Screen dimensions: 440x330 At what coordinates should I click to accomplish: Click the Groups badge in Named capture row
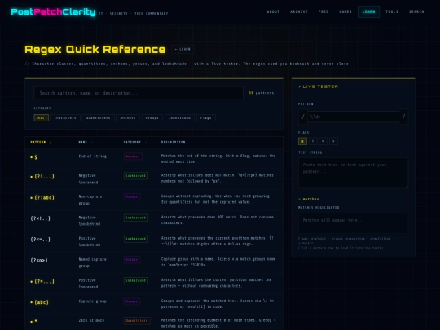pyautogui.click(x=132, y=260)
